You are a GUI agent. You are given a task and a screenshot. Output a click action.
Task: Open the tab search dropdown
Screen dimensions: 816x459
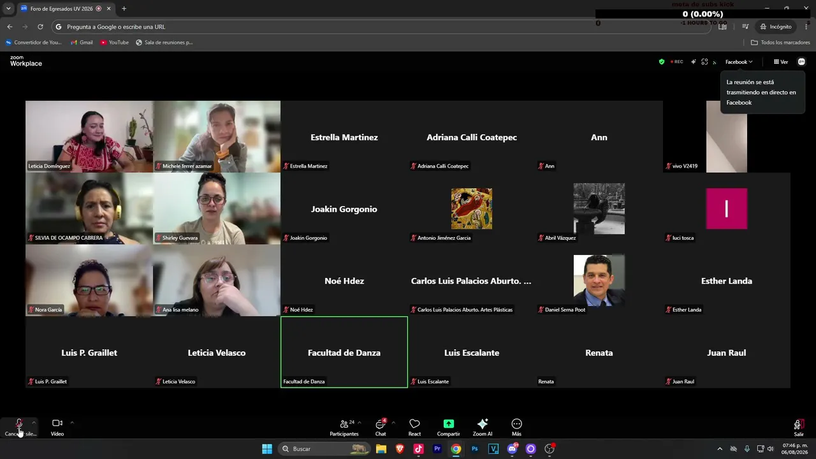[8, 9]
